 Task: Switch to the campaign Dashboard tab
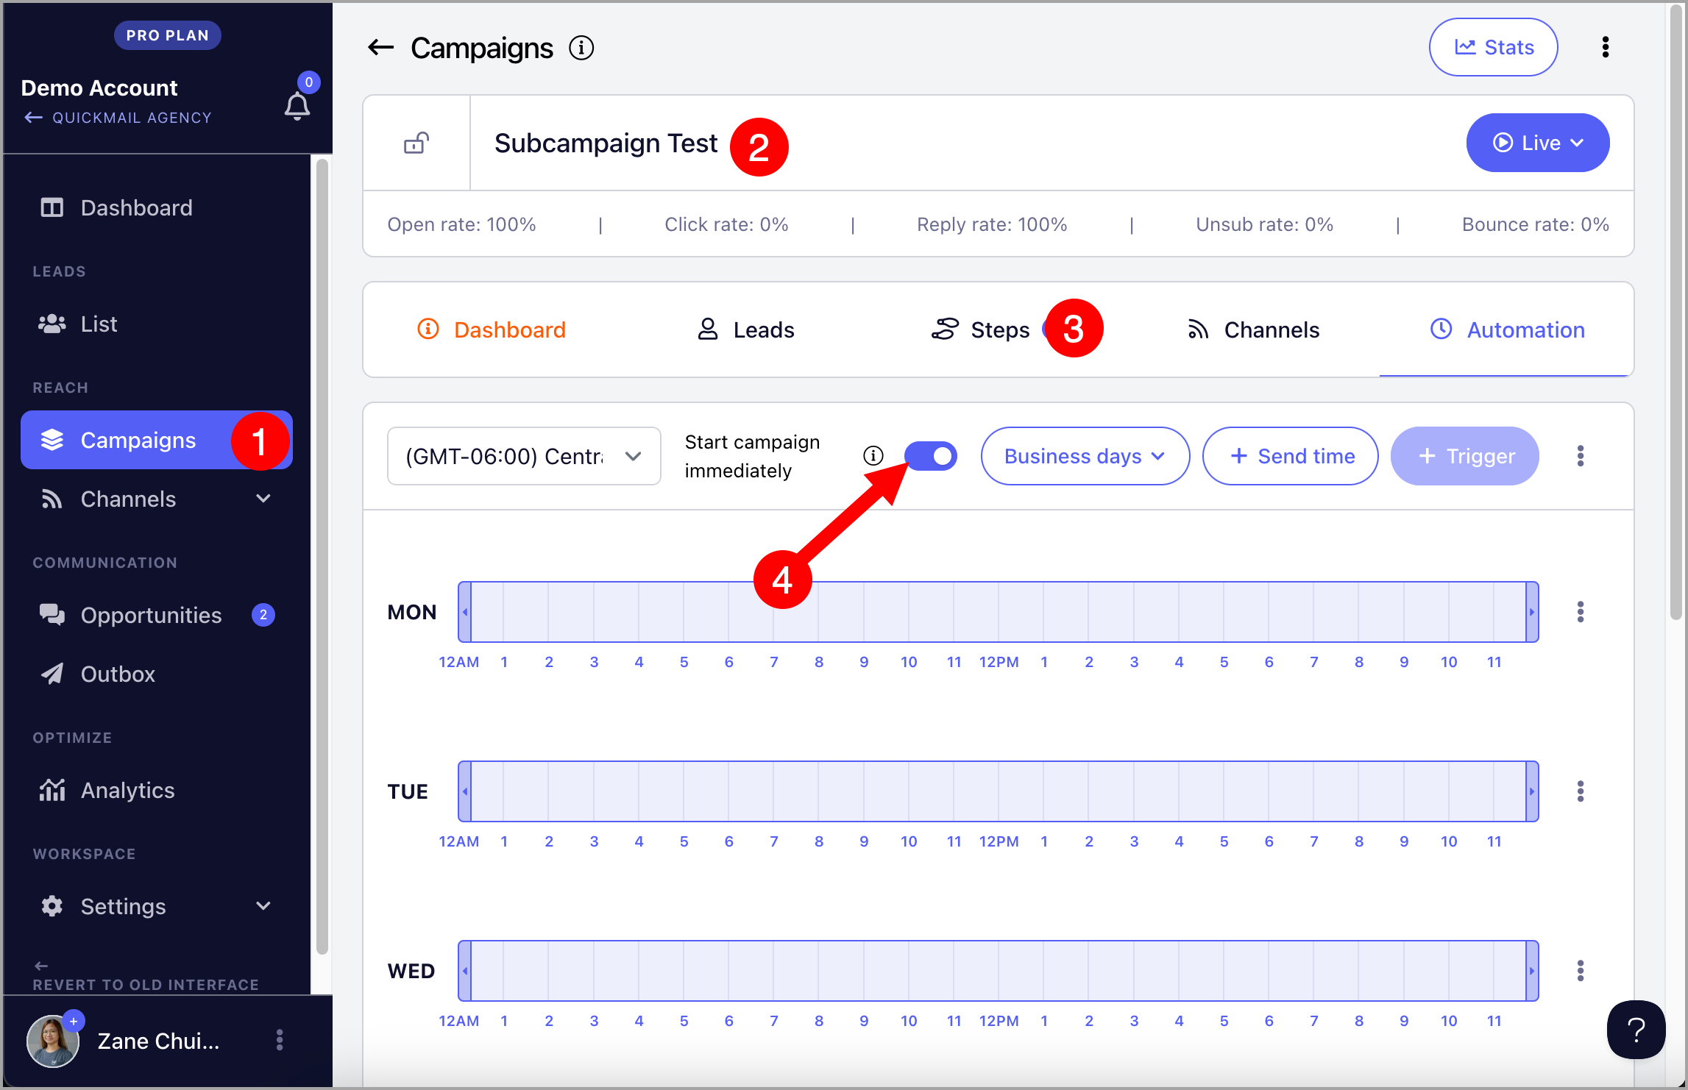click(492, 330)
